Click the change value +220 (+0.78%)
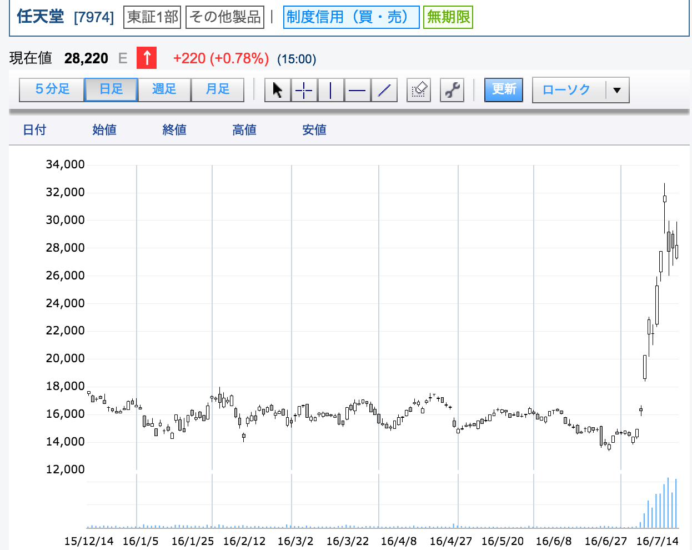This screenshot has height=550, width=692. tap(221, 58)
